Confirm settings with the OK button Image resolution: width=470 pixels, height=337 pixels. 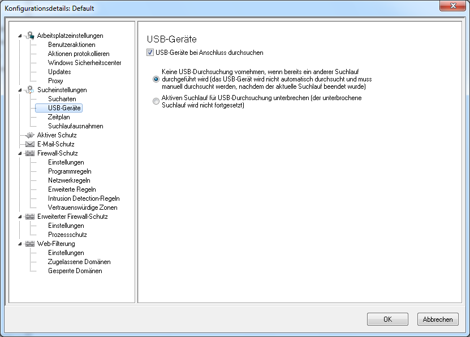(x=387, y=319)
